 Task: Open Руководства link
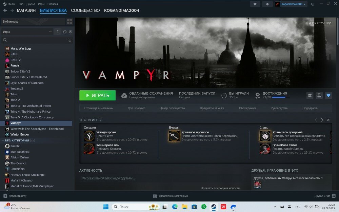[x=279, y=108]
